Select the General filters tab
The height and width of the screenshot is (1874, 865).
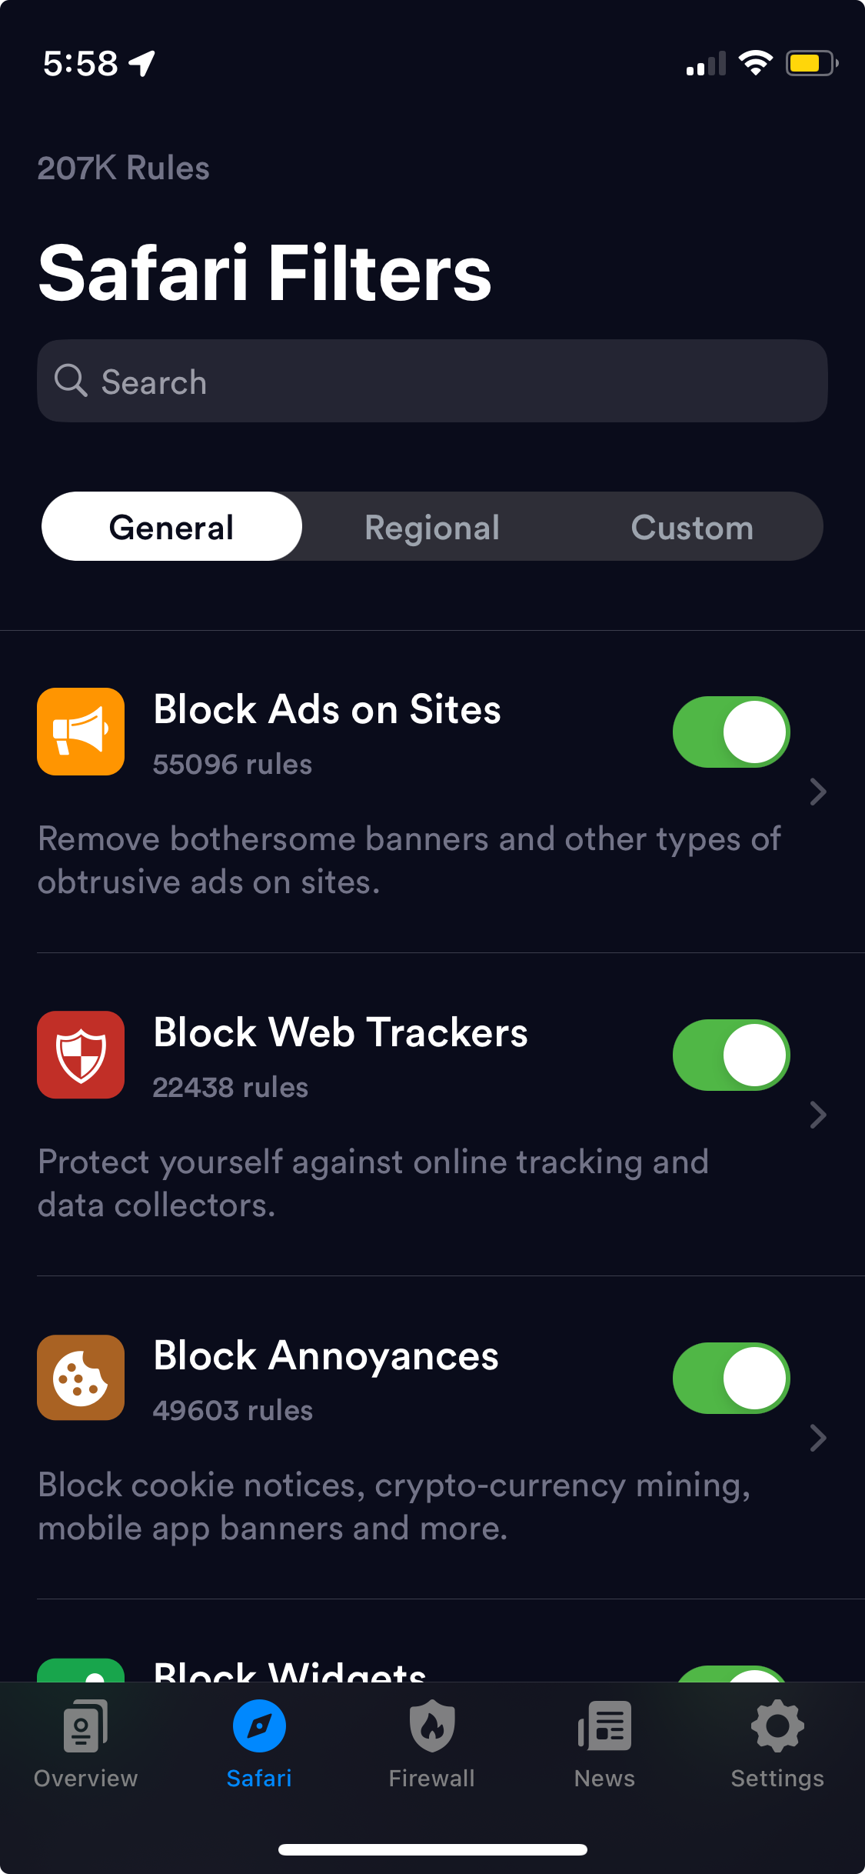point(171,527)
